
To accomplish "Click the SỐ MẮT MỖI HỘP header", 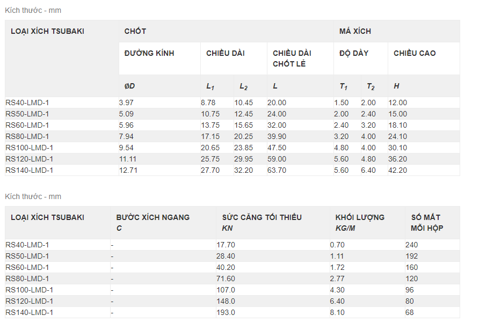I will pos(426,222).
